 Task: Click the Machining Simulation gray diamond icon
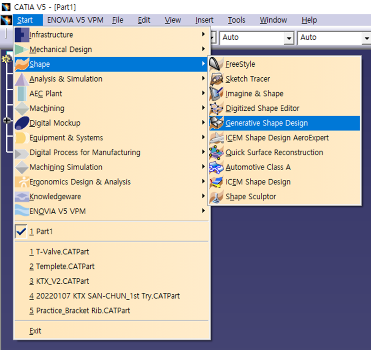pyautogui.click(x=22, y=167)
